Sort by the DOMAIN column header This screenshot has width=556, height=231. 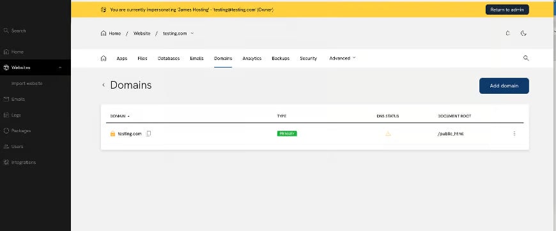pyautogui.click(x=120, y=116)
